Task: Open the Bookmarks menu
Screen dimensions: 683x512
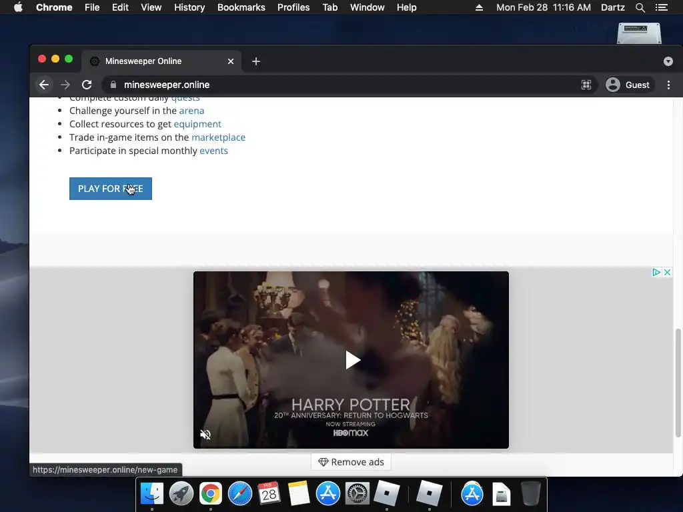Action: (241, 7)
